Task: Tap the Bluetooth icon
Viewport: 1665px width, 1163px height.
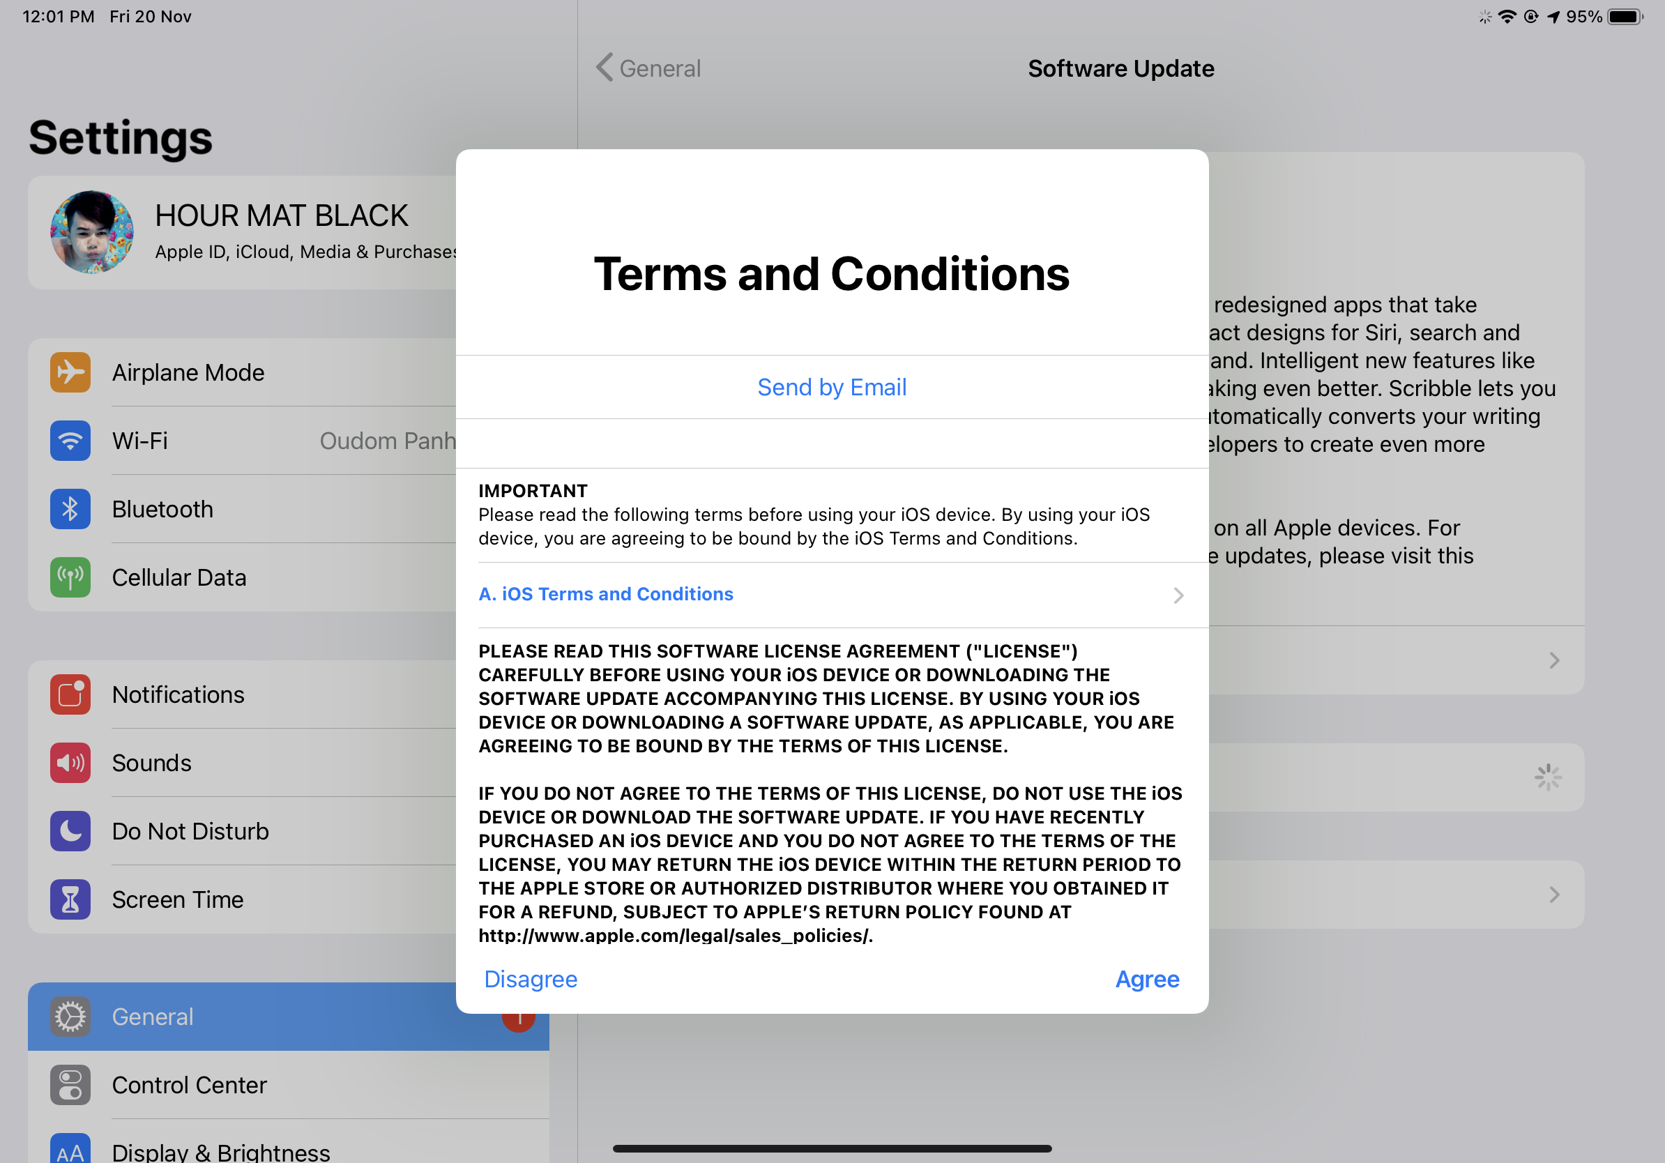Action: (68, 509)
